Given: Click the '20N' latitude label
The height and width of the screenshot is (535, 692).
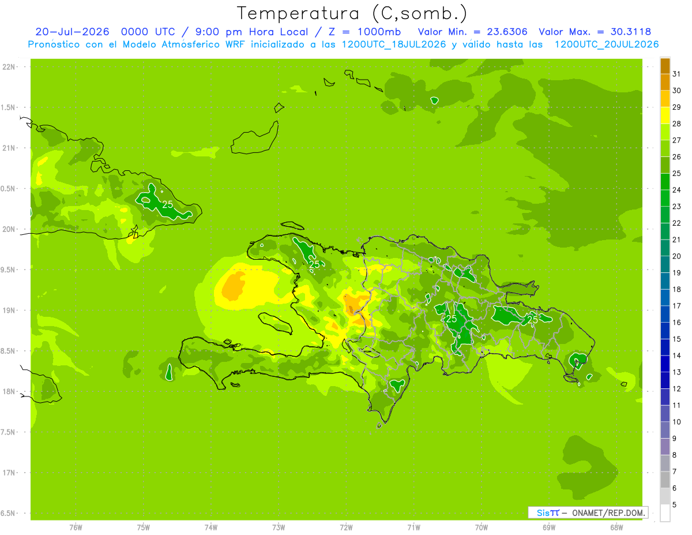Looking at the screenshot, I should tap(8, 229).
